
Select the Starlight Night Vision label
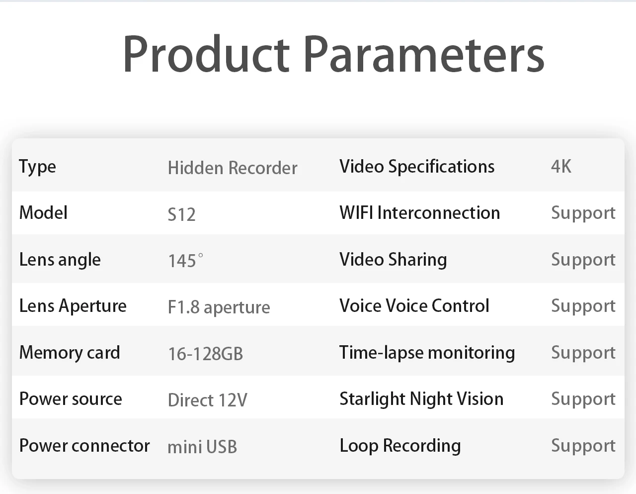421,399
